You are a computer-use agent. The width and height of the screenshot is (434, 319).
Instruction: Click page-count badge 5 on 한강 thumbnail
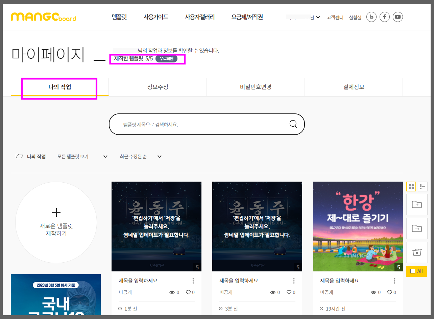click(399, 267)
